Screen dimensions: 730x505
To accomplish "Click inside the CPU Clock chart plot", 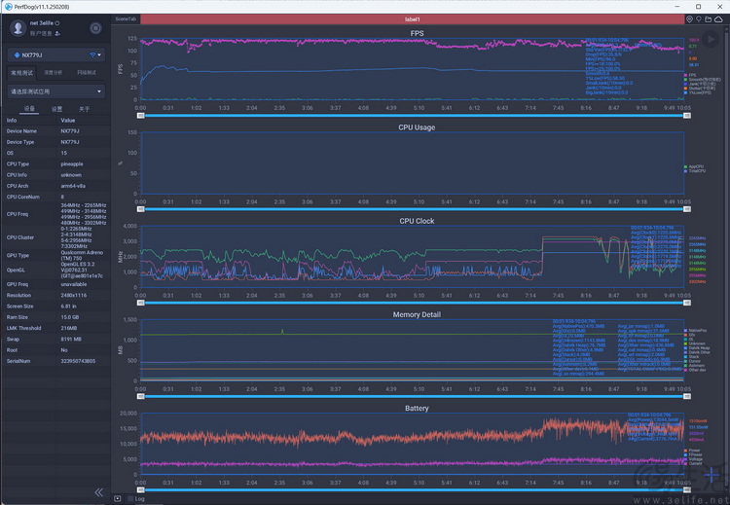I will 412,257.
